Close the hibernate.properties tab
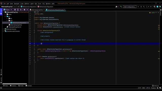162x91 pixels. point(44,10)
